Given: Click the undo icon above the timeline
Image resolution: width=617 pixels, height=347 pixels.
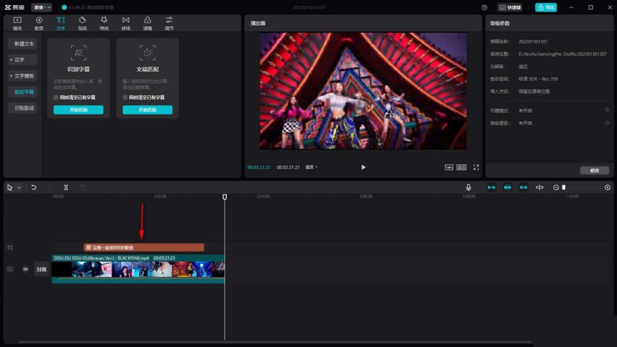Looking at the screenshot, I should pos(35,187).
